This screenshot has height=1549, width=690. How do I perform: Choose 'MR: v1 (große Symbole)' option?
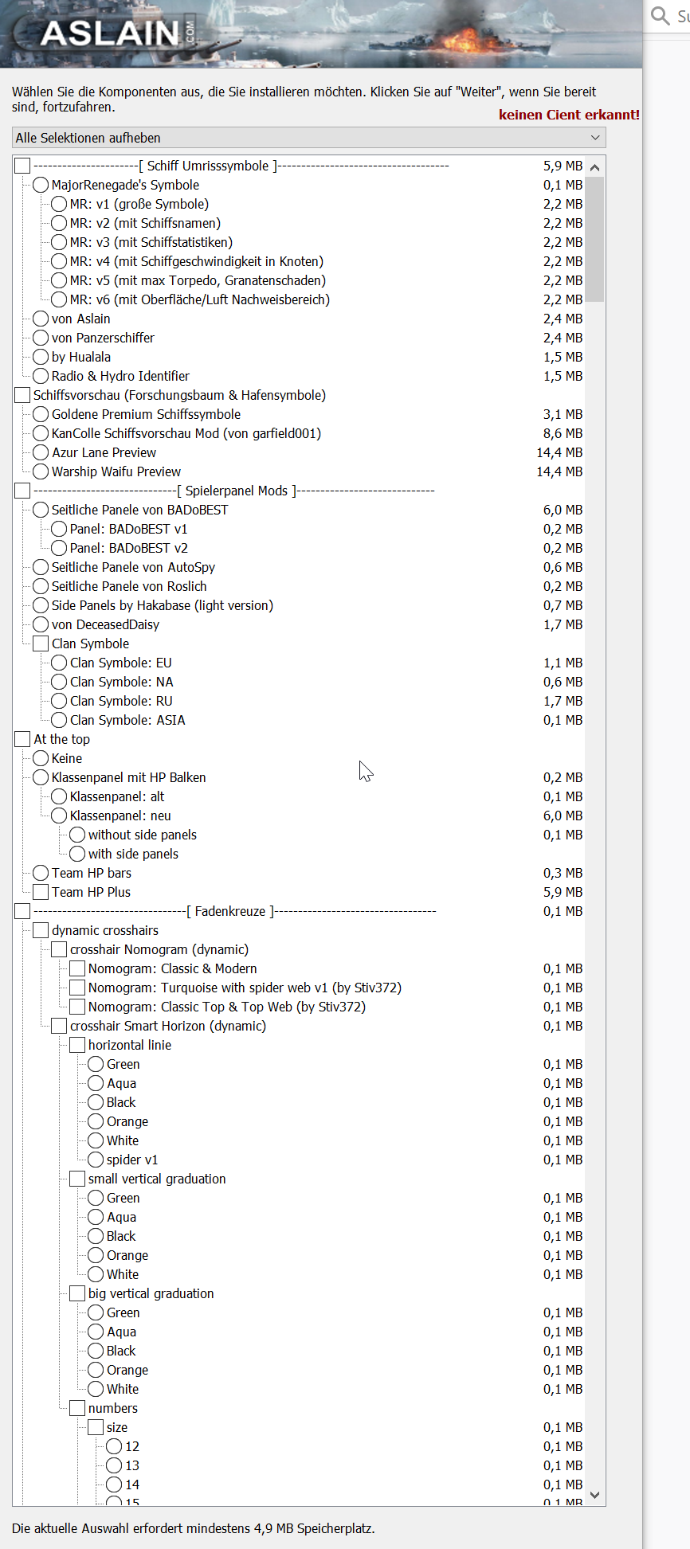pyautogui.click(x=59, y=204)
